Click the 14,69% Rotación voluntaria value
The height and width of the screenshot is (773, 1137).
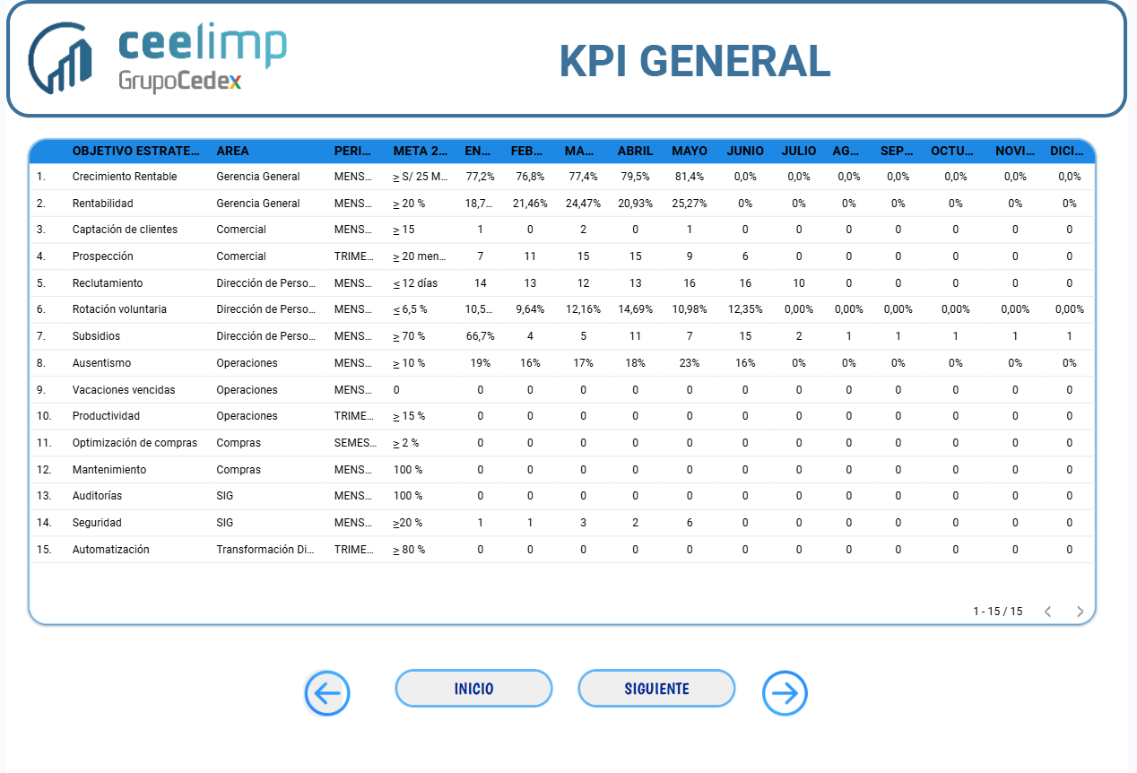tap(635, 309)
